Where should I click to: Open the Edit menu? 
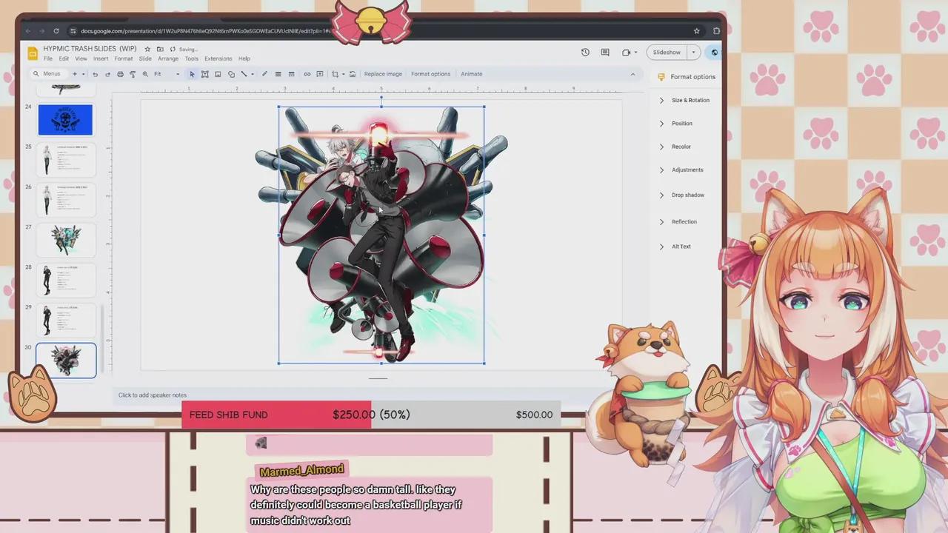[64, 58]
